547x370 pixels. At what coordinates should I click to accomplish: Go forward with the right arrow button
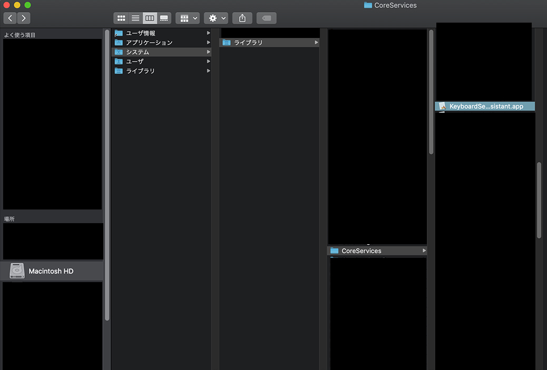click(23, 18)
